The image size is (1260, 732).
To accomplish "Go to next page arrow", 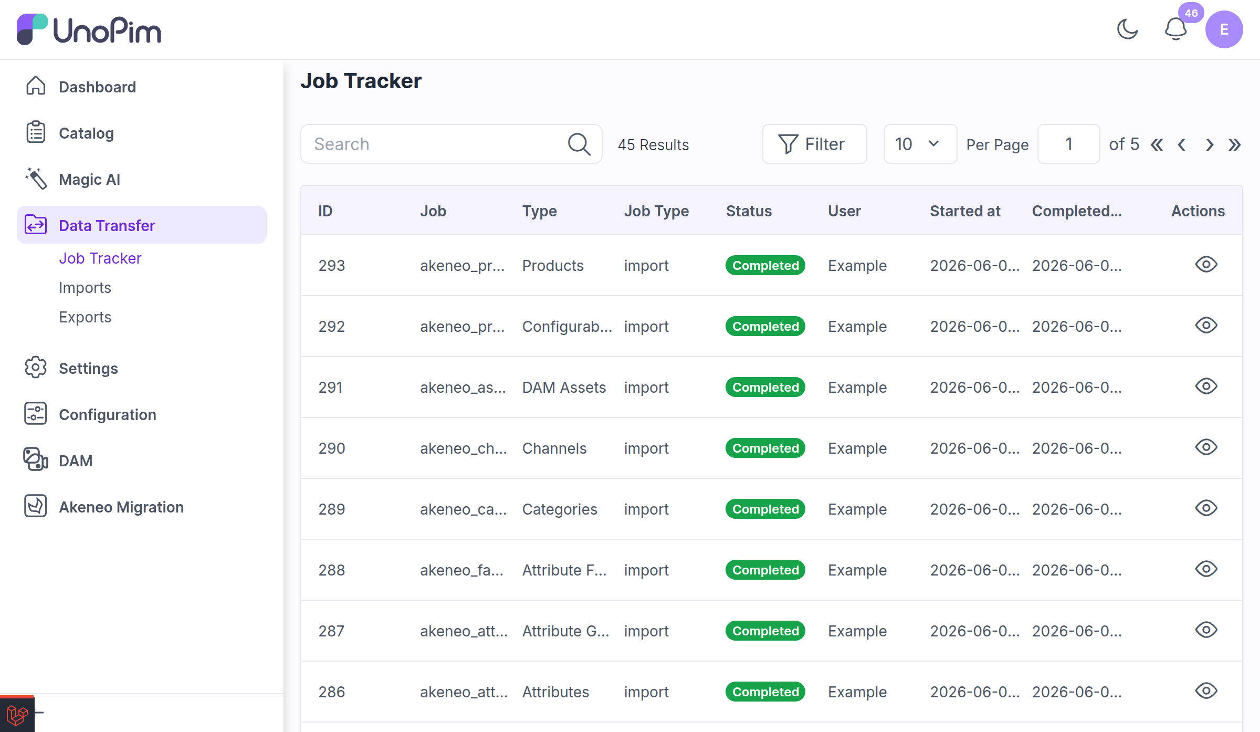I will tap(1209, 144).
